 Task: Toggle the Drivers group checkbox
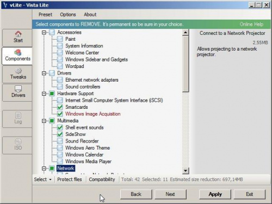point(52,73)
